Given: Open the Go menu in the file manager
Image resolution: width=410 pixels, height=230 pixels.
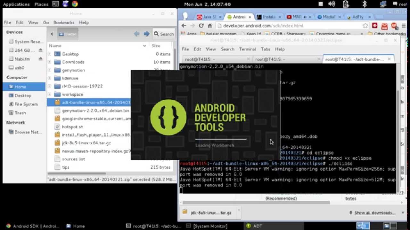Looking at the screenshot, I should coord(46,23).
